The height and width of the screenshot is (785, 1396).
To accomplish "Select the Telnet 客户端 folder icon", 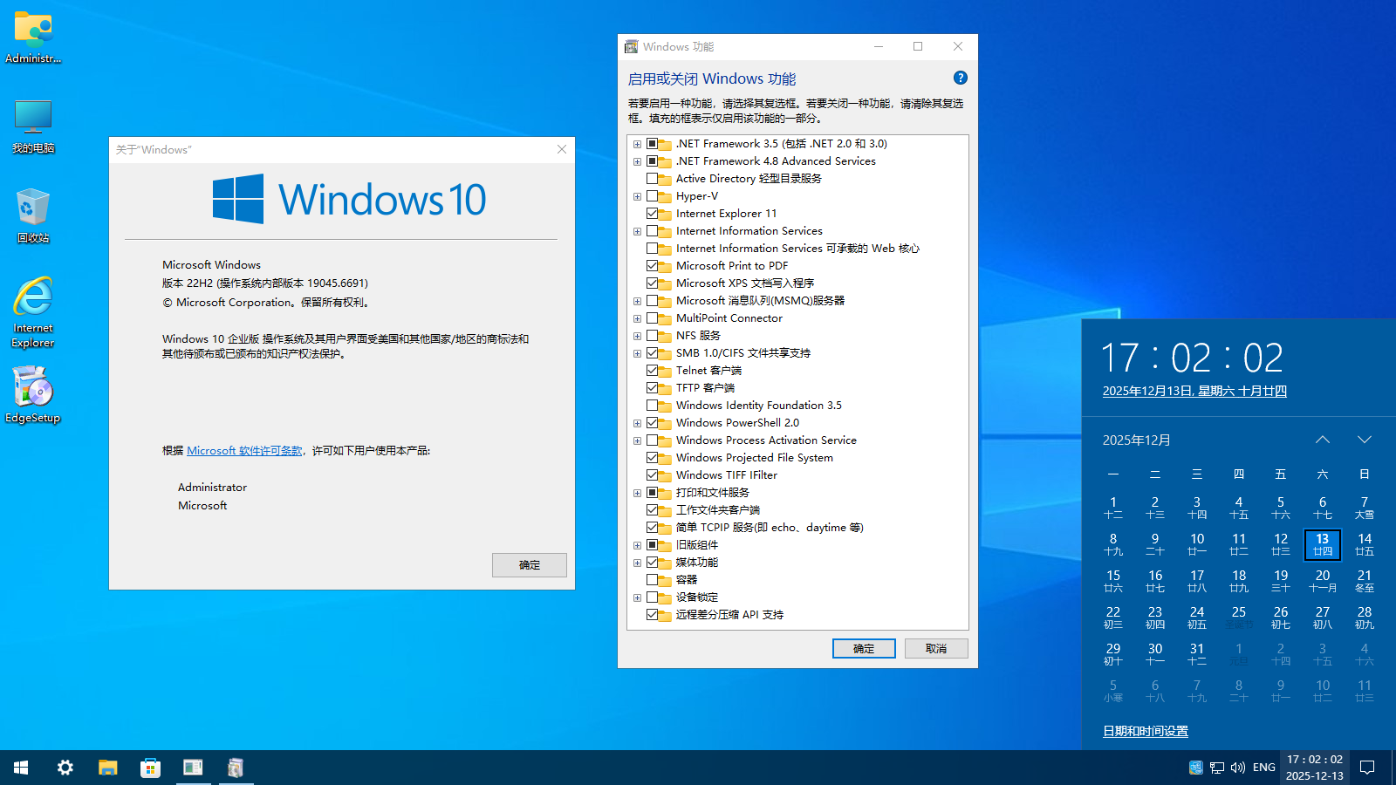I will click(665, 371).
